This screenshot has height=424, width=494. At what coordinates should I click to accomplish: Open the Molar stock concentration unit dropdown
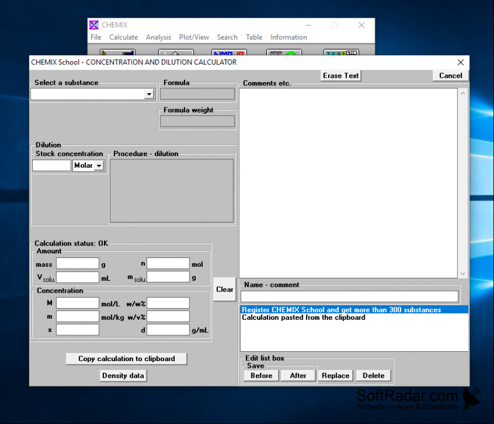pos(99,165)
